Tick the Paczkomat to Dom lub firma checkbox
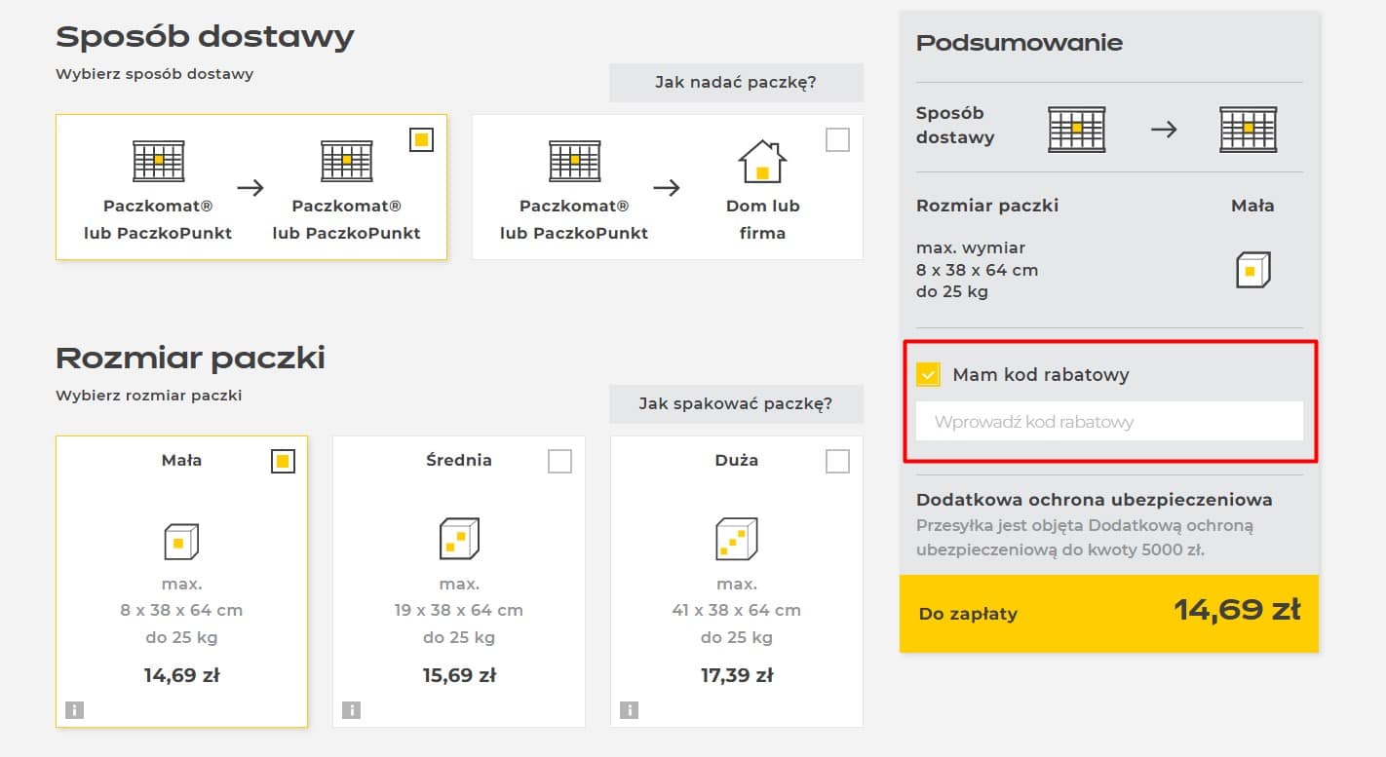Viewport: 1386px width, 757px height. [837, 139]
